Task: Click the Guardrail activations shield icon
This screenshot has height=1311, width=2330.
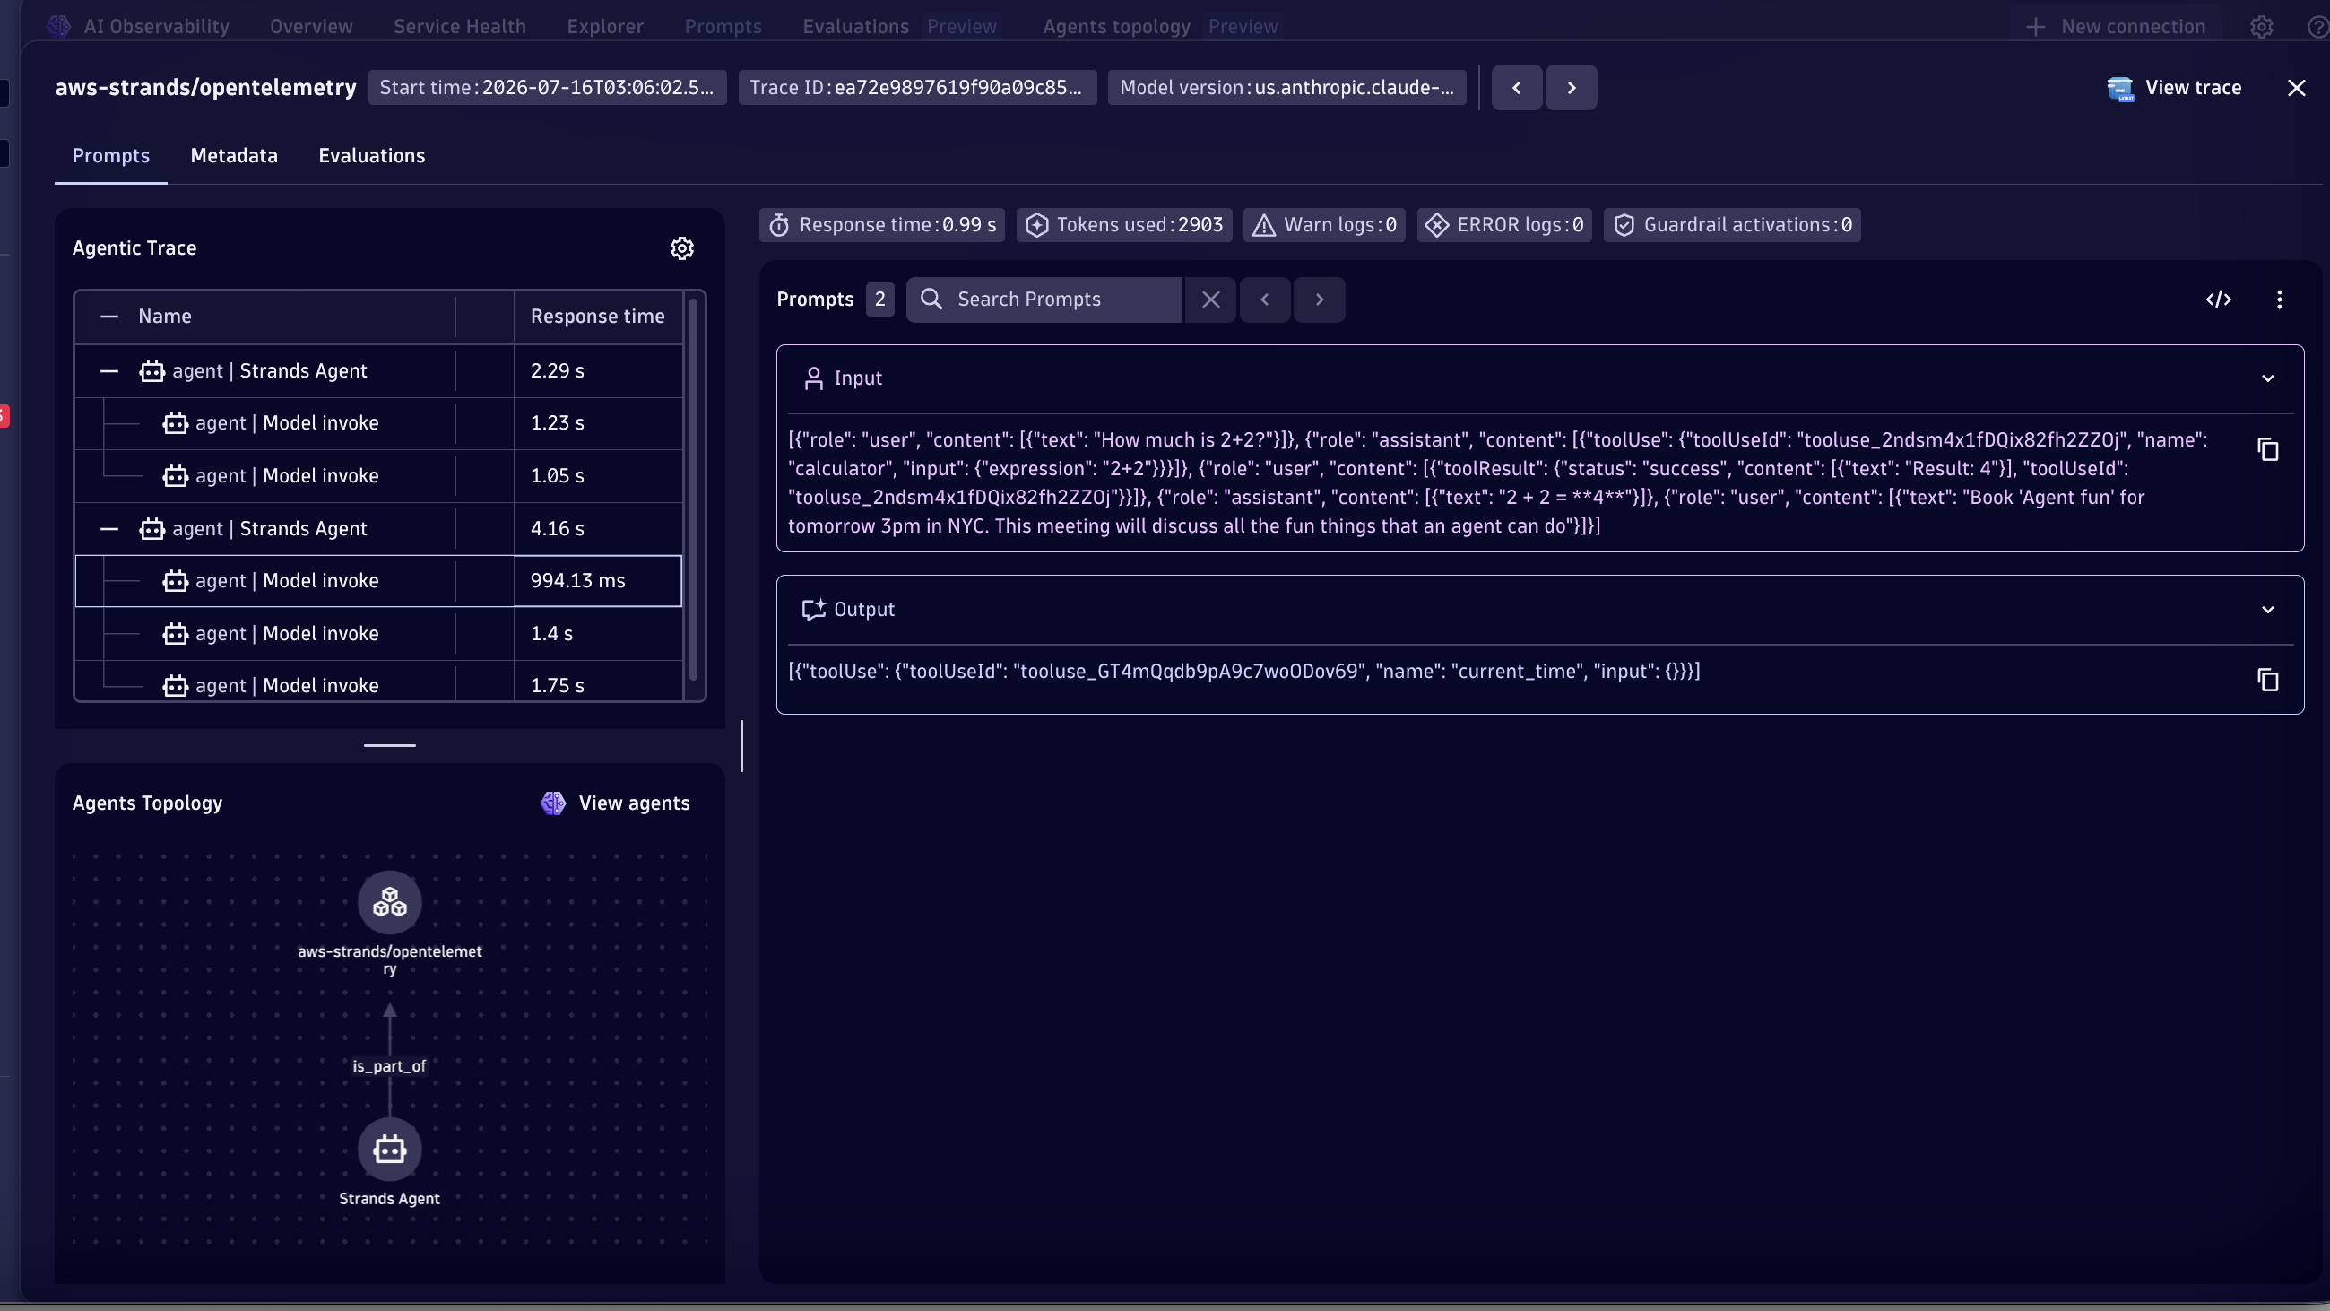Action: (1624, 225)
